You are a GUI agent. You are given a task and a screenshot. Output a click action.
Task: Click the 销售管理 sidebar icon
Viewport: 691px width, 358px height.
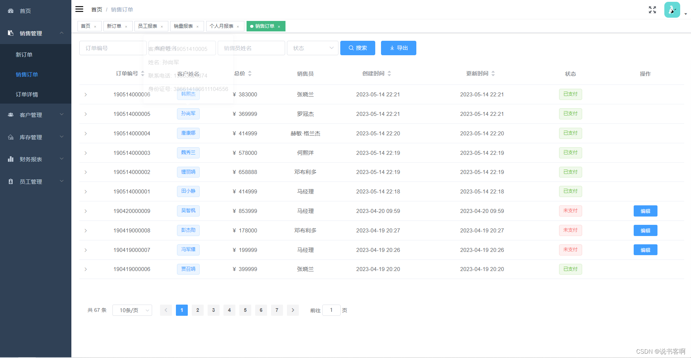11,33
